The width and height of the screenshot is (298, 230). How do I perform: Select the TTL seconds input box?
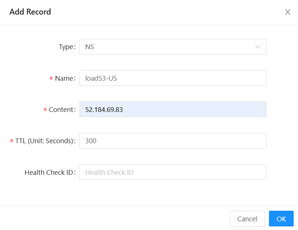click(x=172, y=141)
